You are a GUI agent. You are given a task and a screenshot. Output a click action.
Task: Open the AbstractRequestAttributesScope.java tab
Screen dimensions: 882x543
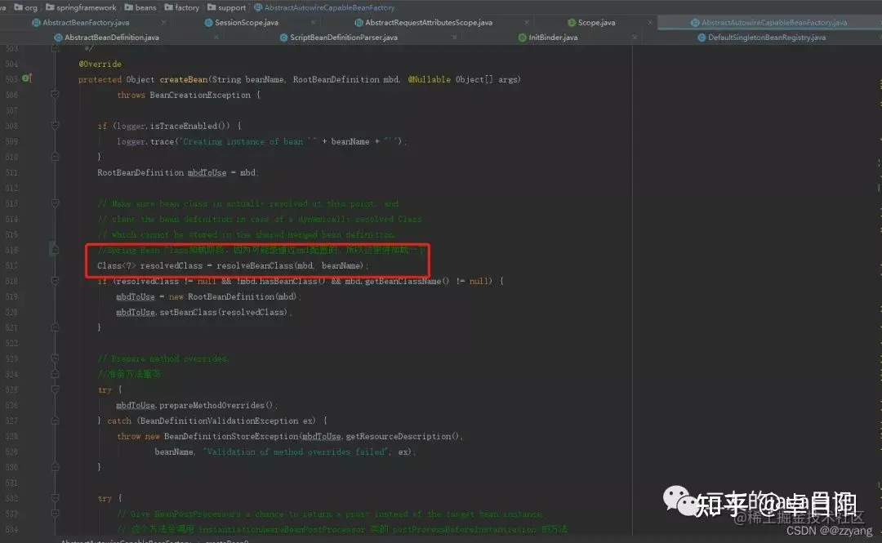coord(429,23)
